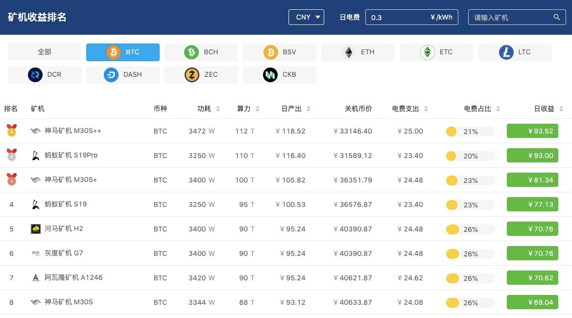Click the search magnifier icon
572x318 pixels.
click(x=557, y=17)
